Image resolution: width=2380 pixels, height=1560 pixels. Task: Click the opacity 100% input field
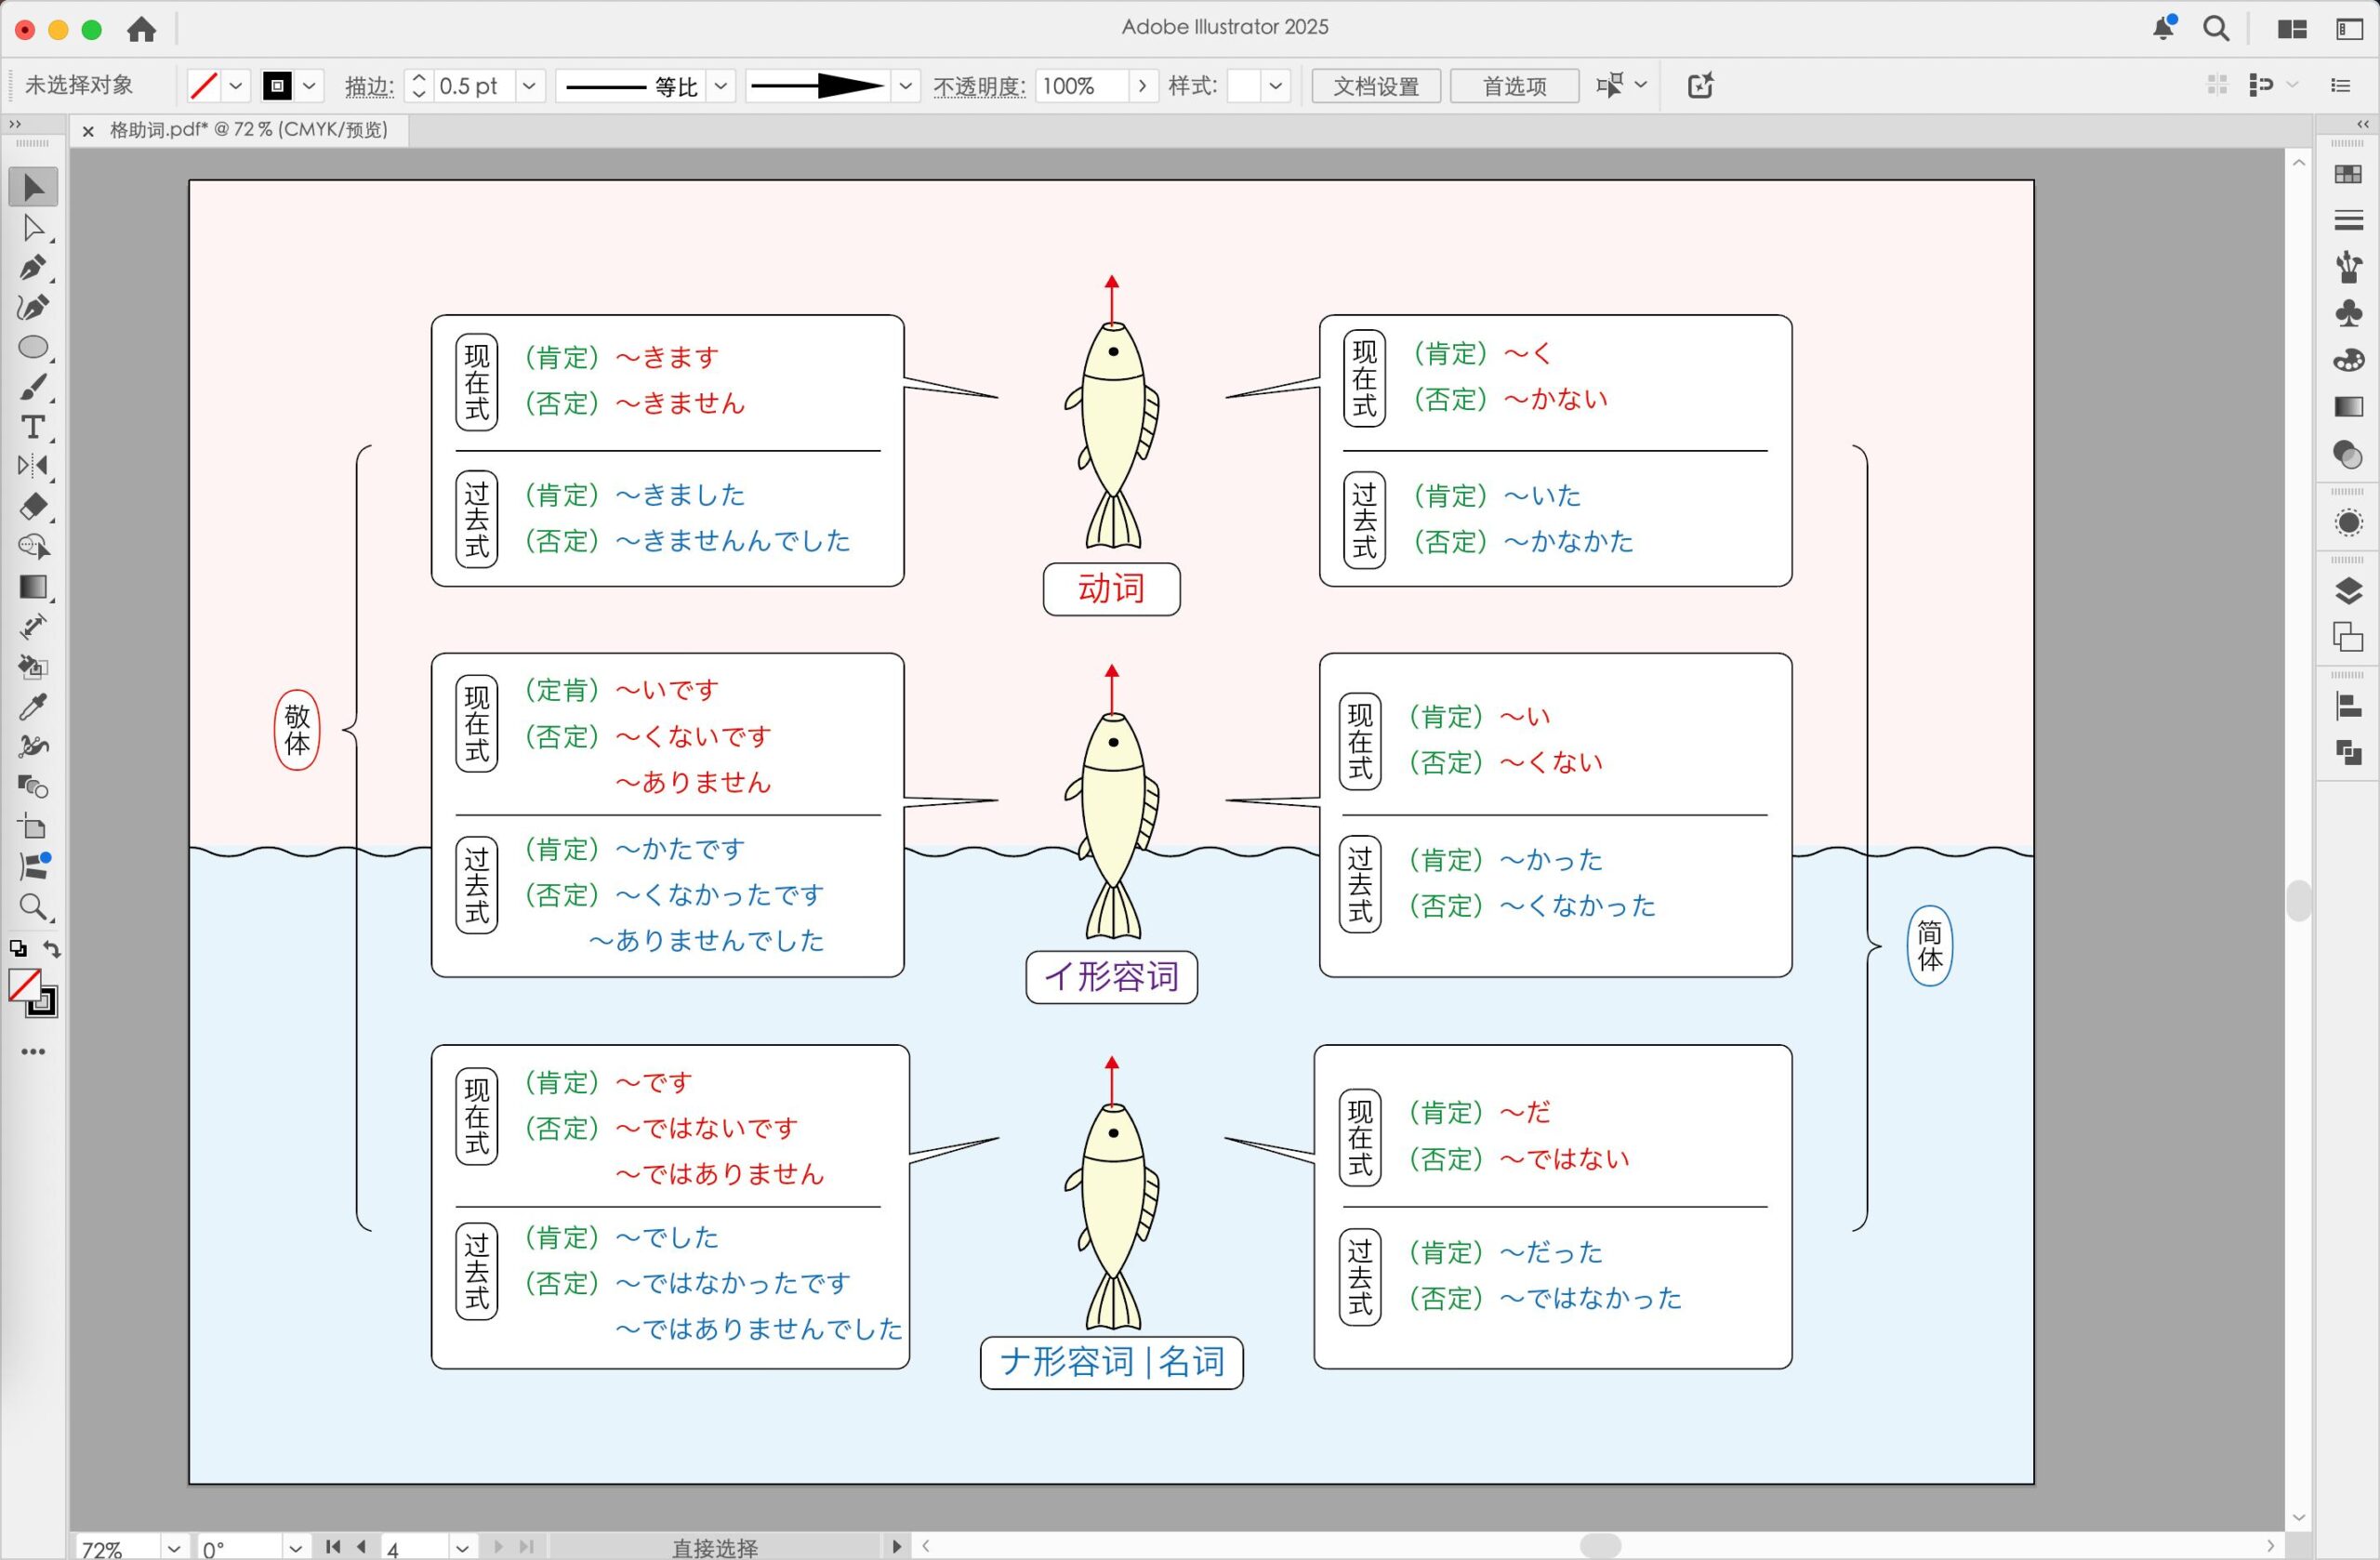pos(1081,86)
